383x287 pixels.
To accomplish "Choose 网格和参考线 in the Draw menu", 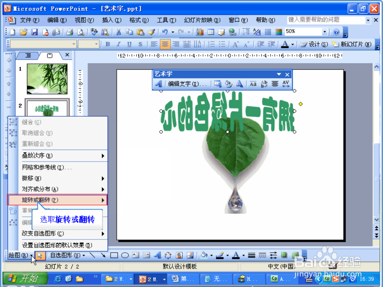I will (58, 167).
